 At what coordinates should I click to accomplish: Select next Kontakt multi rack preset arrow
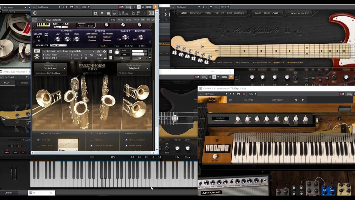coord(106,20)
